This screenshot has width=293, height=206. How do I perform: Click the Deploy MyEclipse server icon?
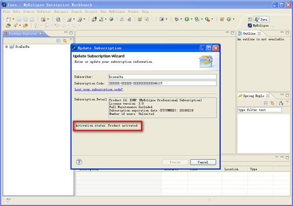click(x=94, y=19)
